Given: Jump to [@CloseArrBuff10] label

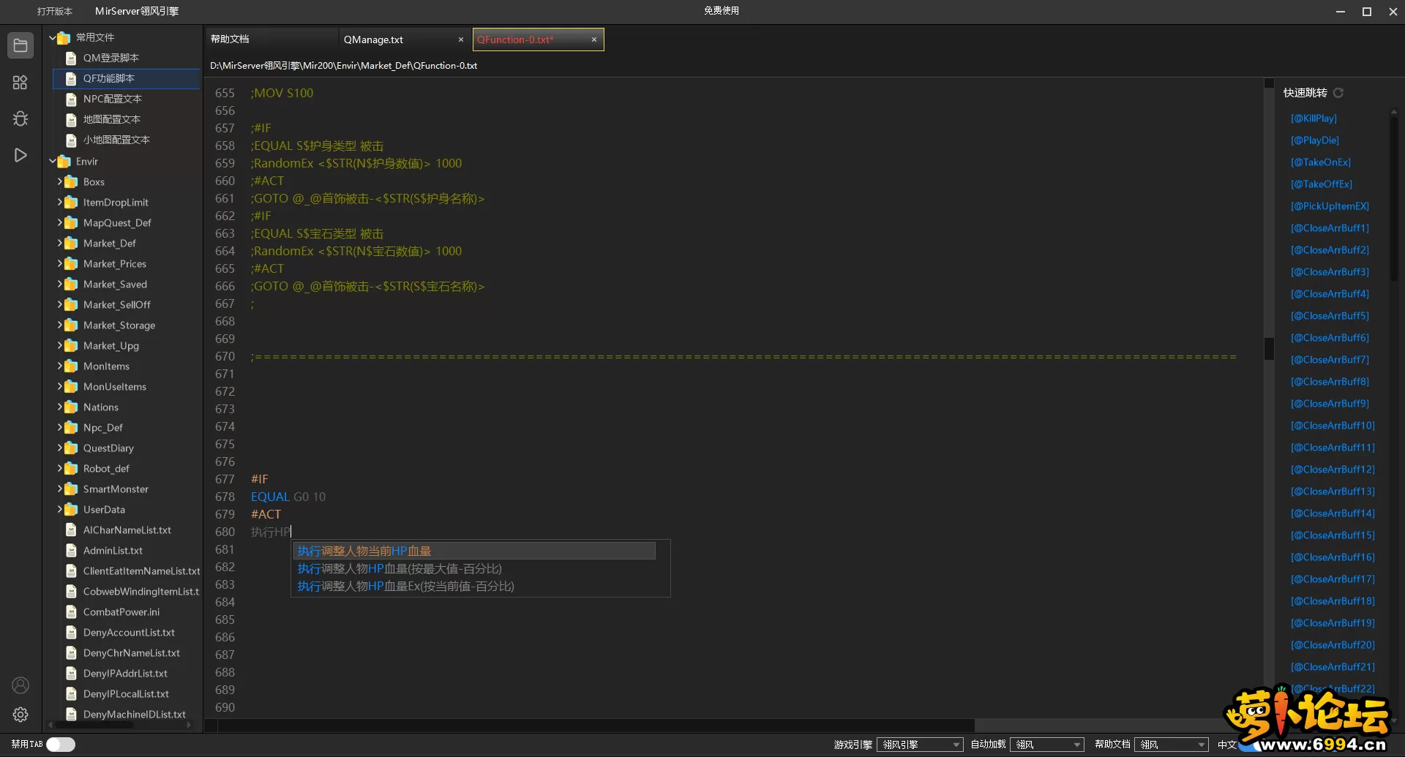Looking at the screenshot, I should [x=1333, y=426].
